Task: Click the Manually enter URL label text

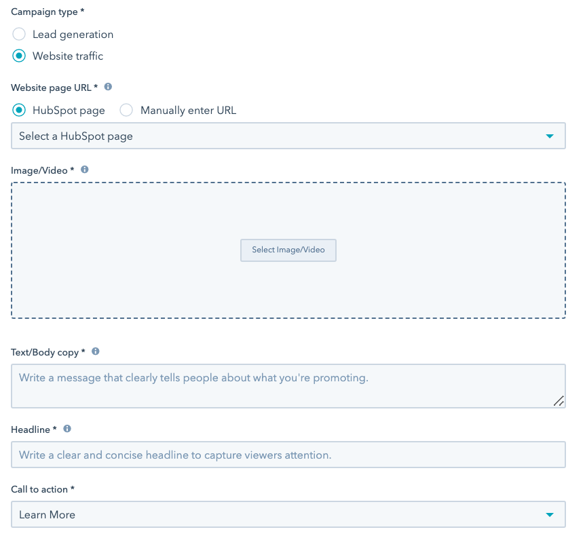Action: click(x=189, y=111)
